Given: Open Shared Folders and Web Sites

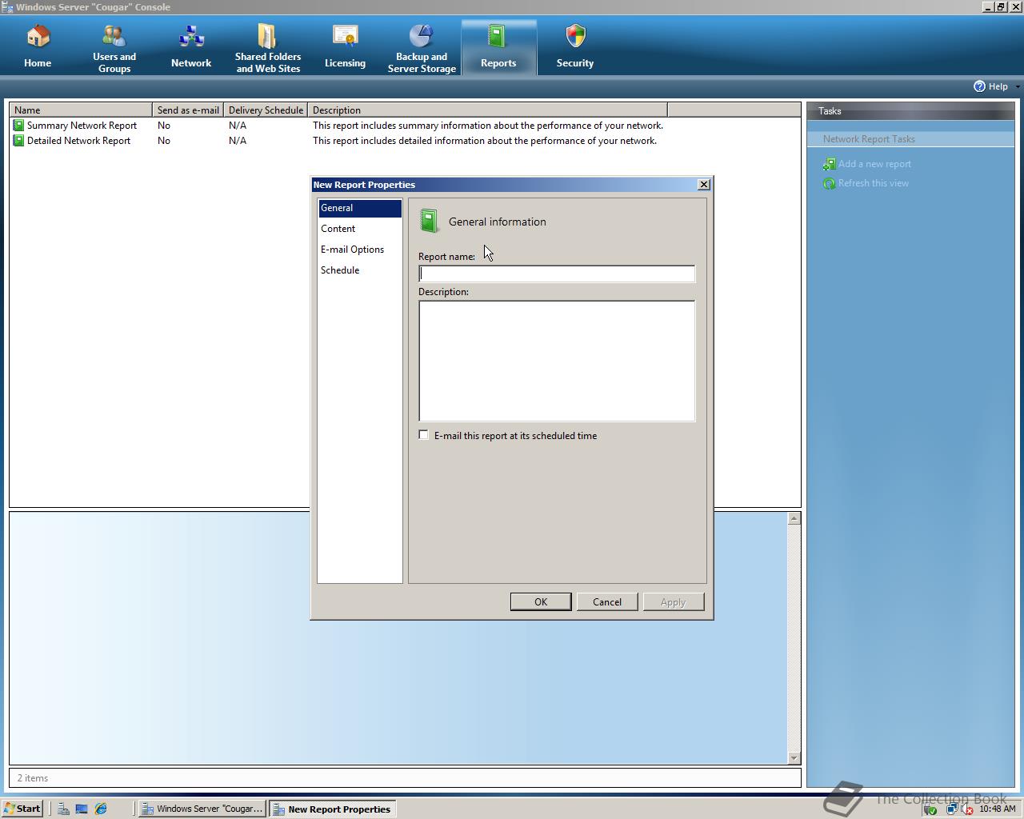Looking at the screenshot, I should [268, 49].
